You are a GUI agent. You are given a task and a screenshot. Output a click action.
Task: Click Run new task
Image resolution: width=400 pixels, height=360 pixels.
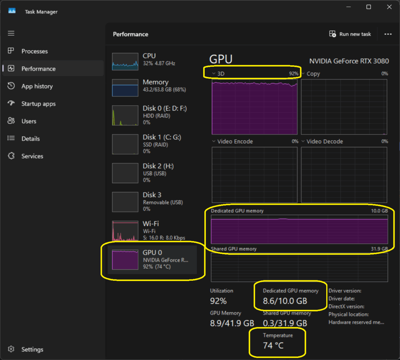pos(350,34)
